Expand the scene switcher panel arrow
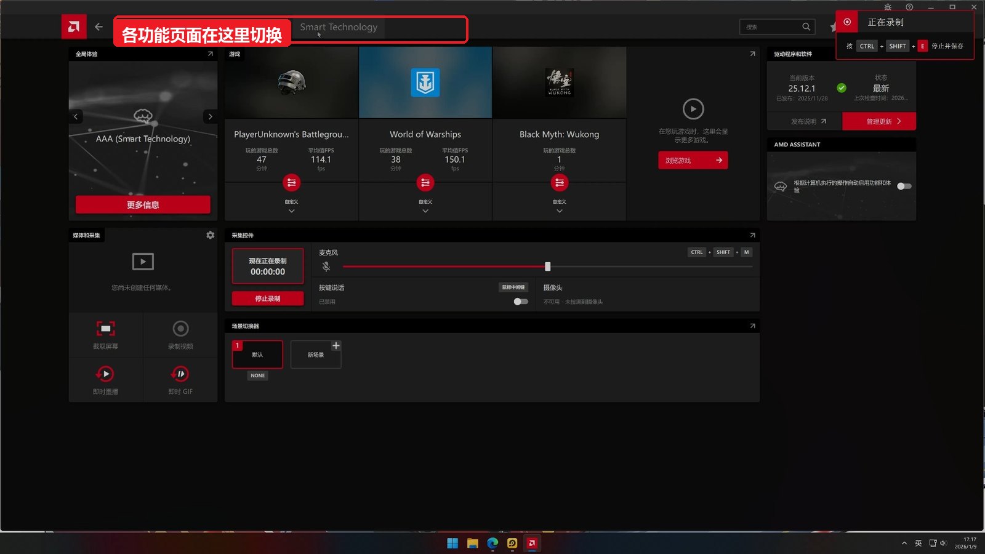This screenshot has height=554, width=985. (752, 326)
